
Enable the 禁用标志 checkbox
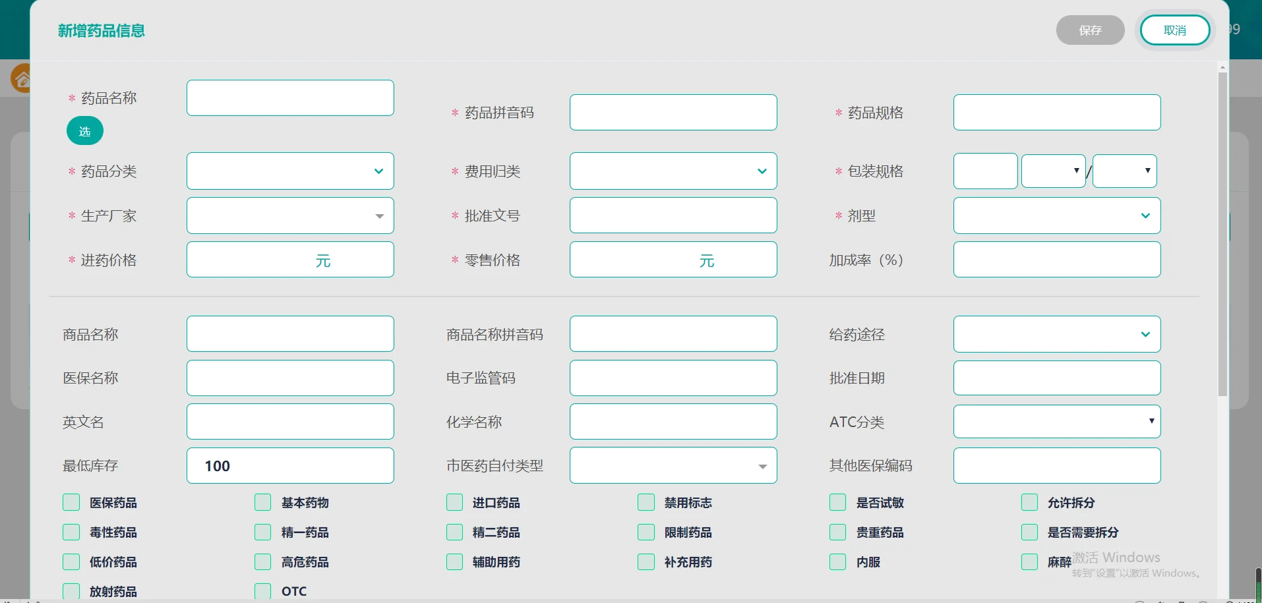[x=645, y=502]
